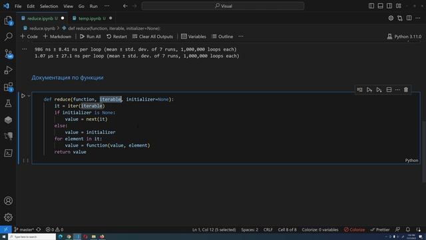
Task: Run cell and below from cell toolbar
Action: 379,90
